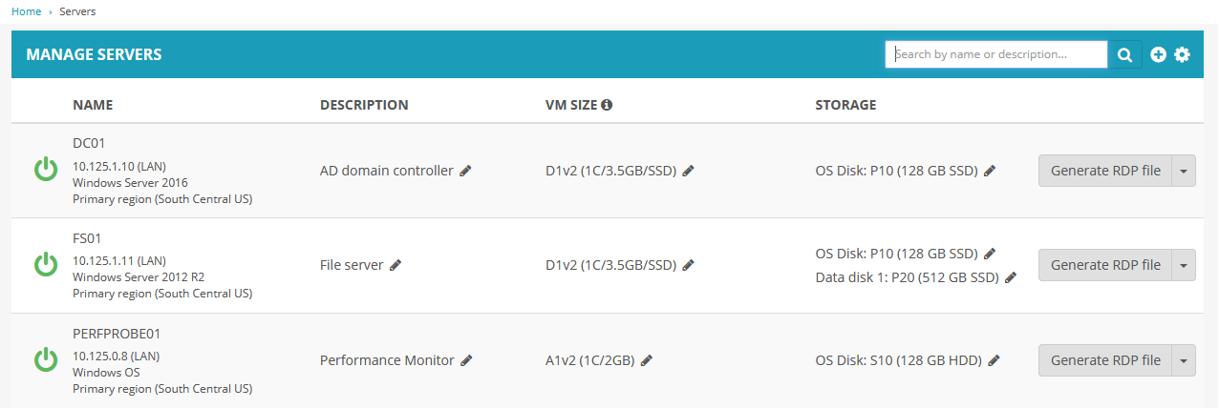Toggle power for FS01 server

click(x=46, y=264)
